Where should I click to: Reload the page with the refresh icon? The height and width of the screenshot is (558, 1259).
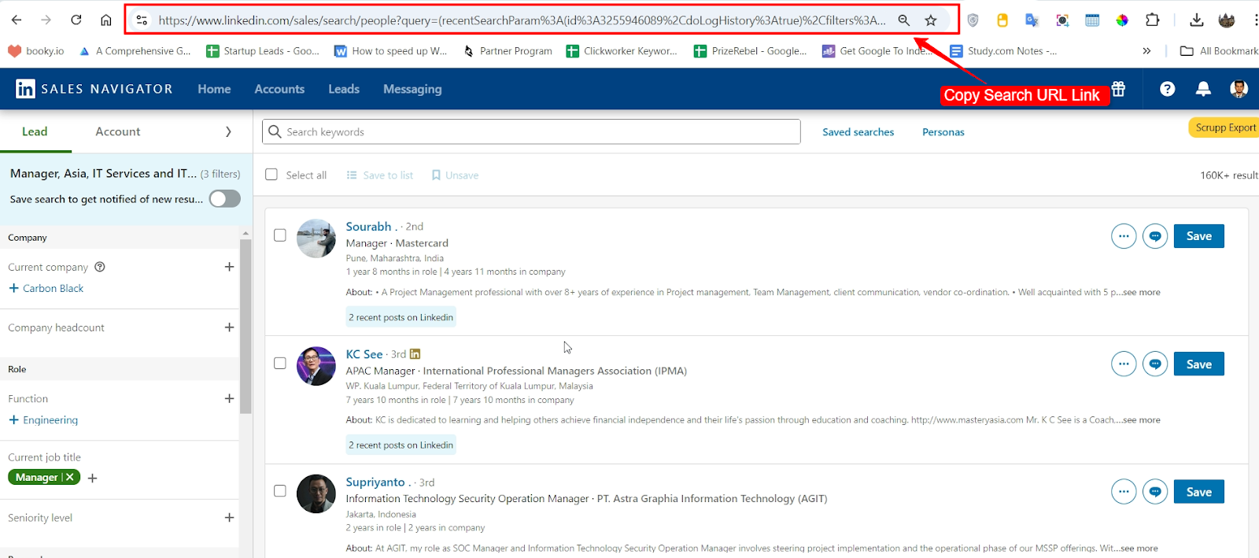point(76,20)
